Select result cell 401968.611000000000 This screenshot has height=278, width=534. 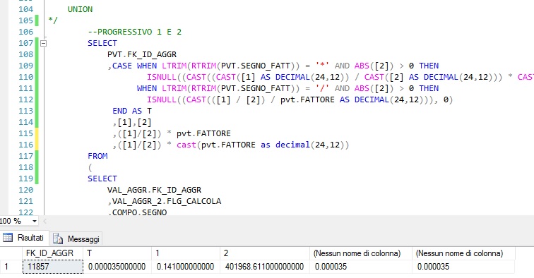pos(265,267)
